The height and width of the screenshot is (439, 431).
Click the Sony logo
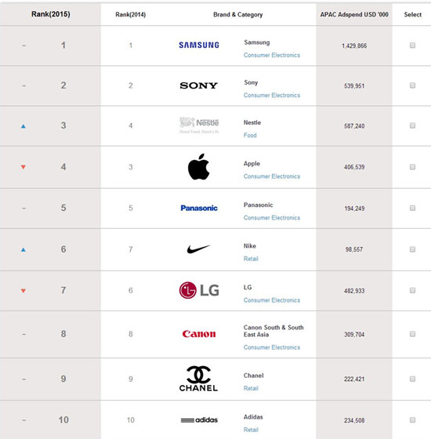coord(199,85)
